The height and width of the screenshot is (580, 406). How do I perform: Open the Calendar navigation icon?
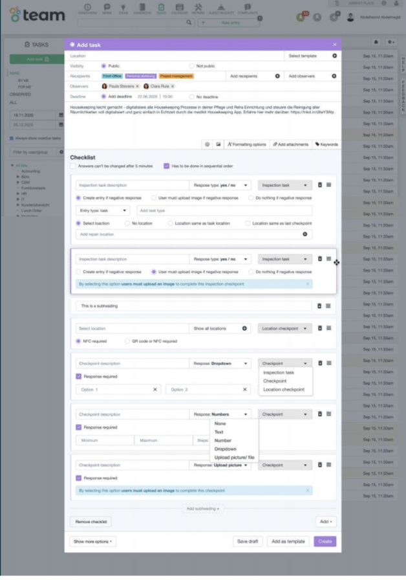[x=180, y=9]
